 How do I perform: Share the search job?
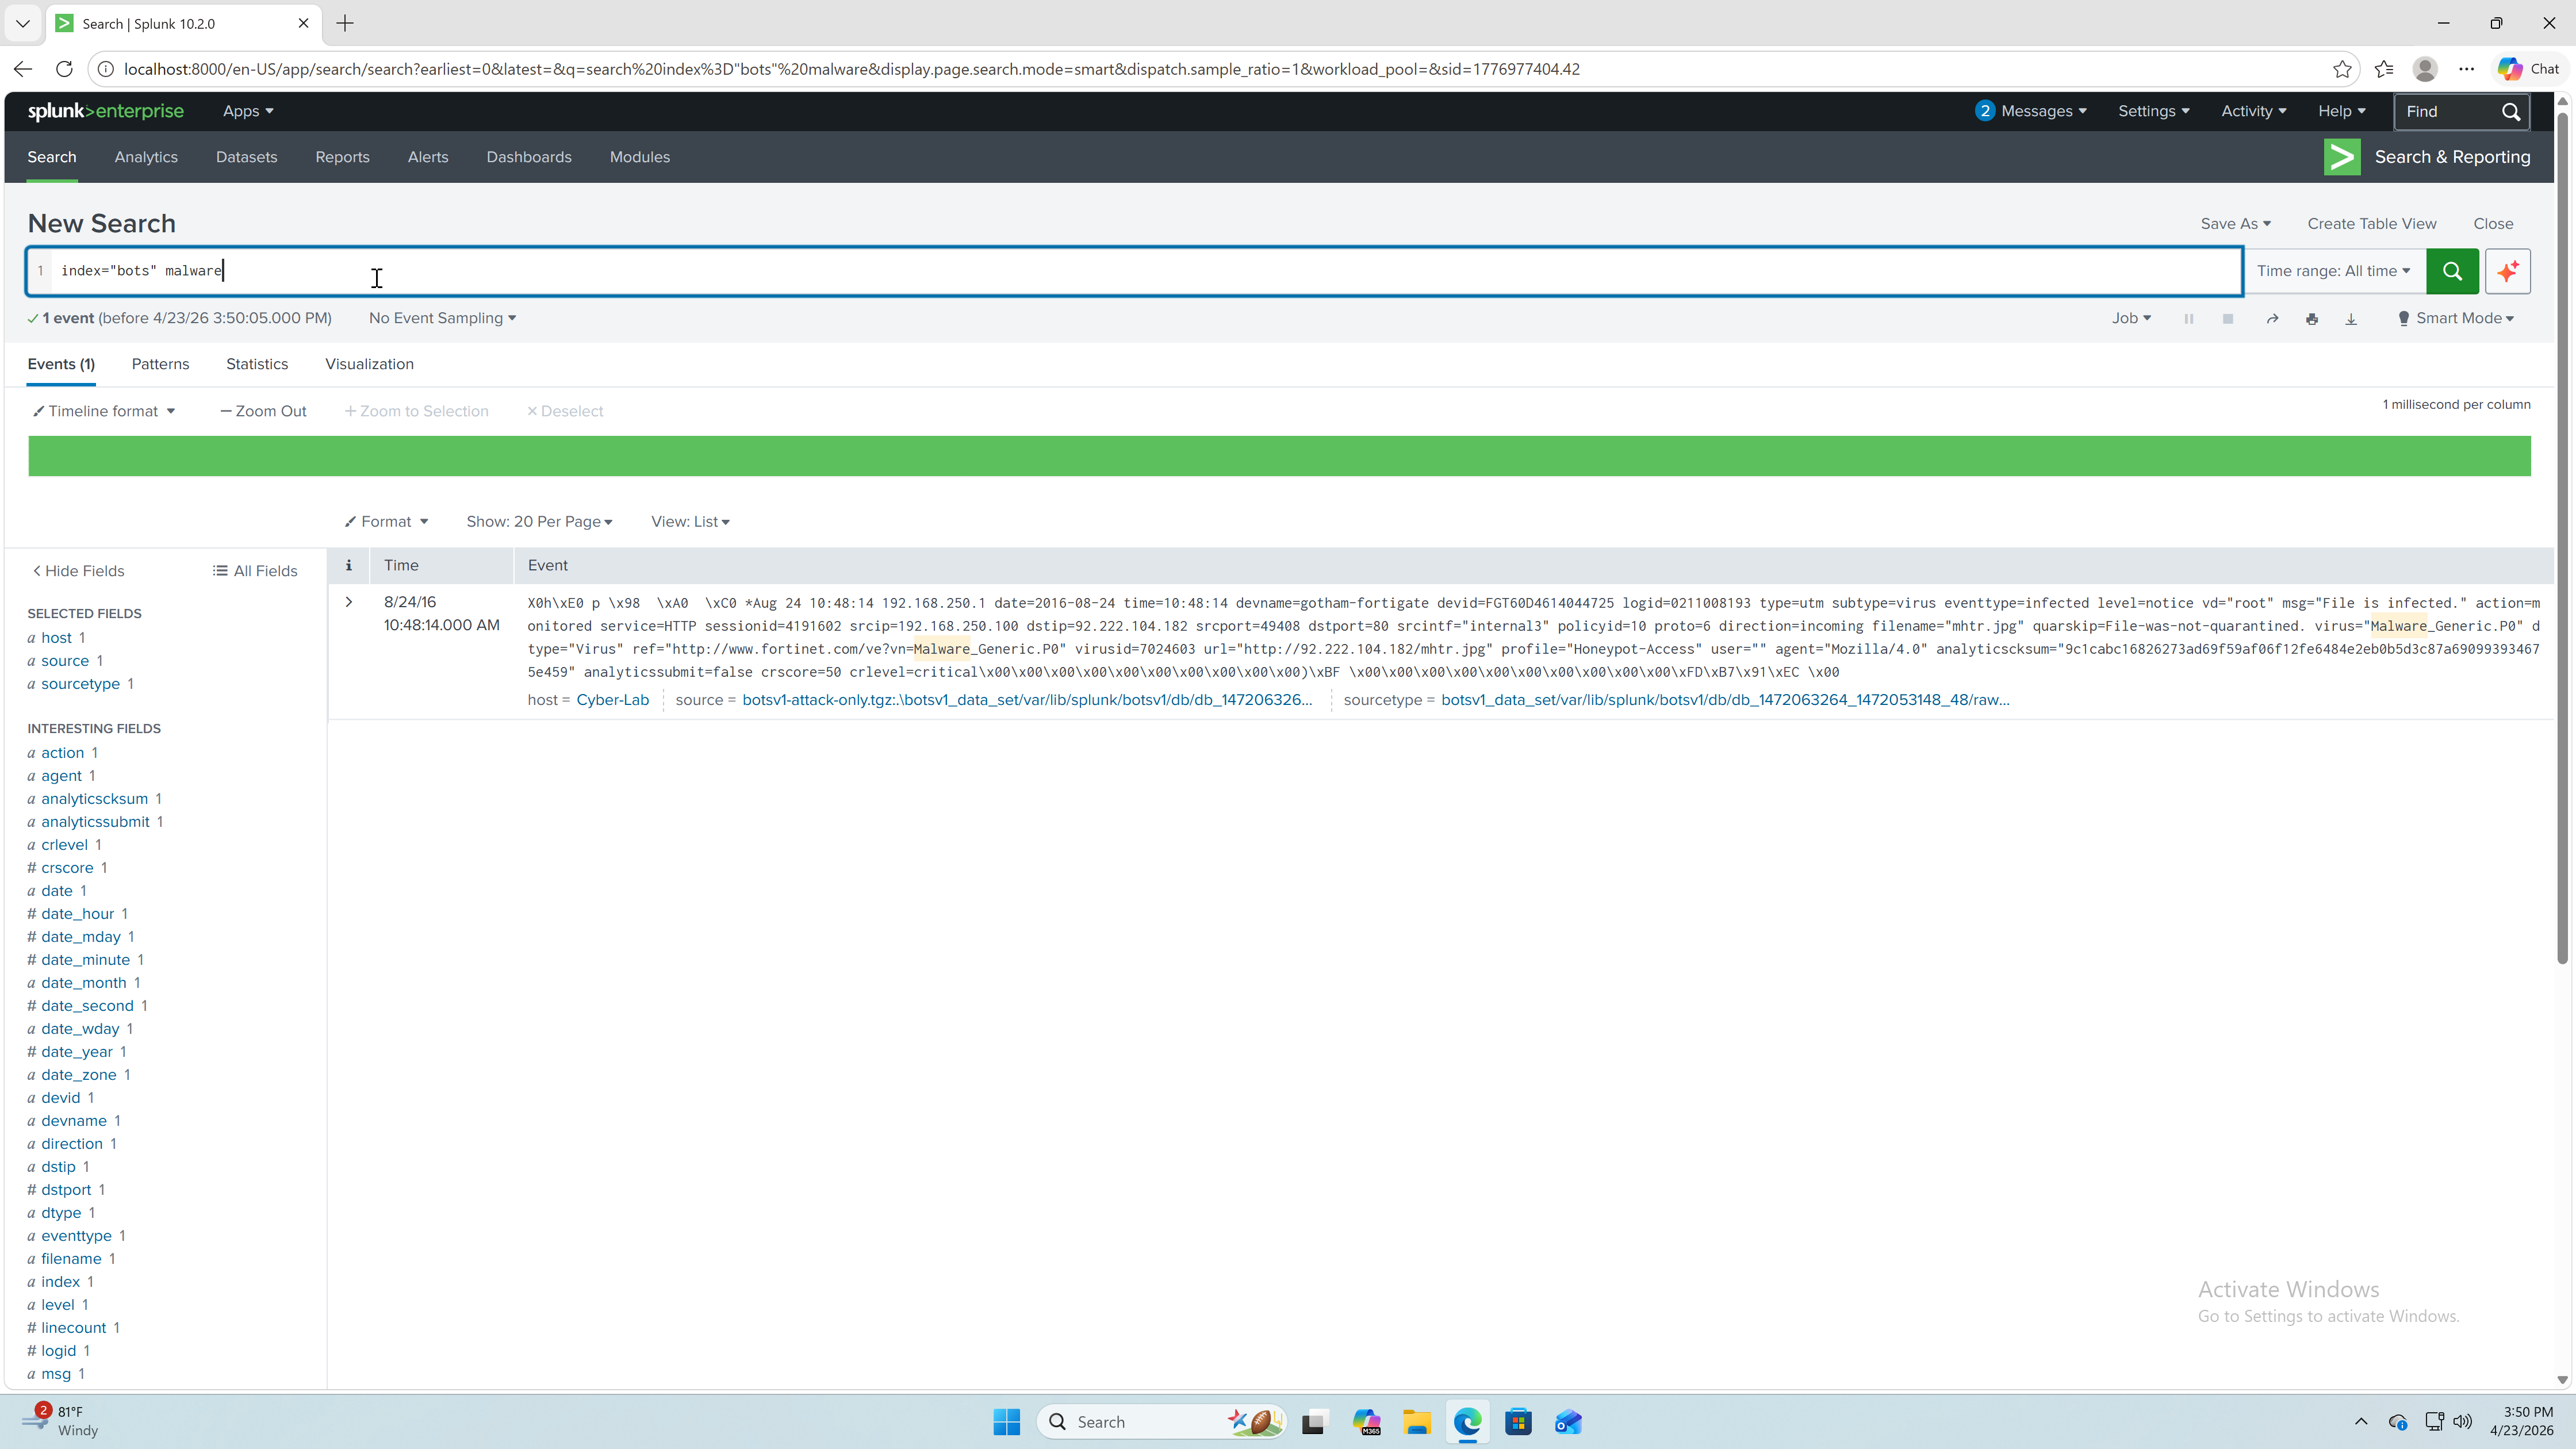click(2272, 319)
